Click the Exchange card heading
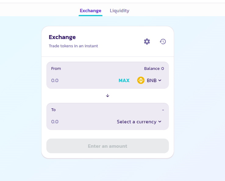 62,37
